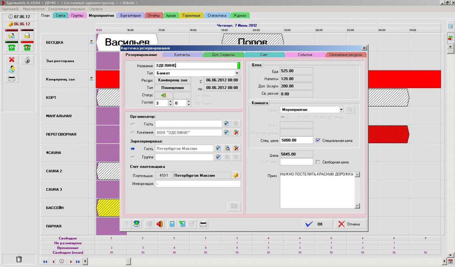This screenshot has width=455, height=267.
Task: Clear the Компания field with red-cross icon
Action: click(236, 133)
